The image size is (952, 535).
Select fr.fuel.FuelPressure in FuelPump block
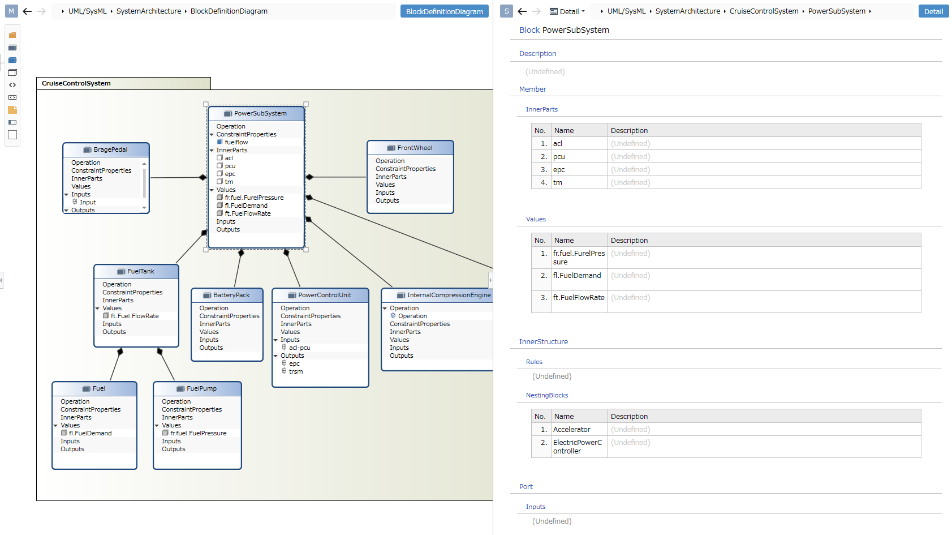[199, 433]
